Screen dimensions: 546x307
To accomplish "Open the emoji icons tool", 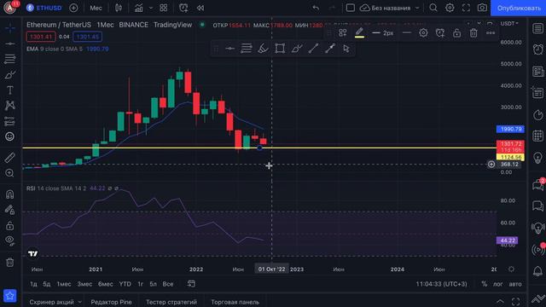I will [x=9, y=136].
